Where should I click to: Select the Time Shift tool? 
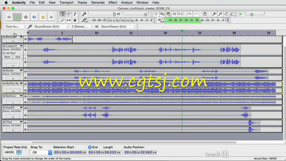(x=69, y=20)
